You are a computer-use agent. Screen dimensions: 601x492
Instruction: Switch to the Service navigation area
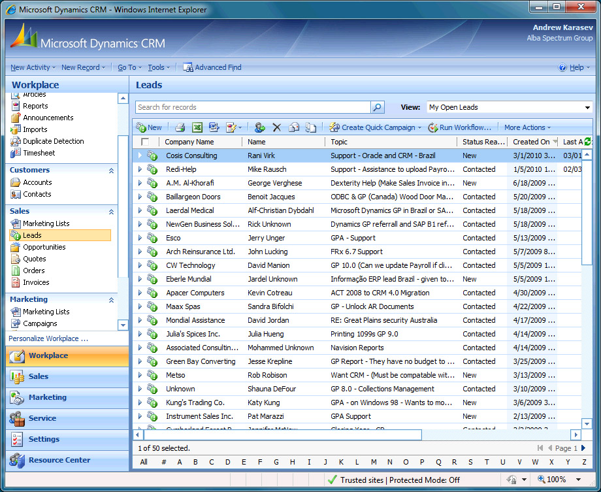coord(67,418)
